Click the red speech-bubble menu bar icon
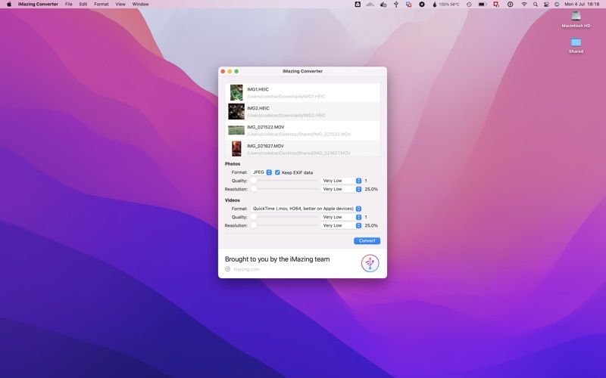This screenshot has height=378, width=606. (x=496, y=5)
